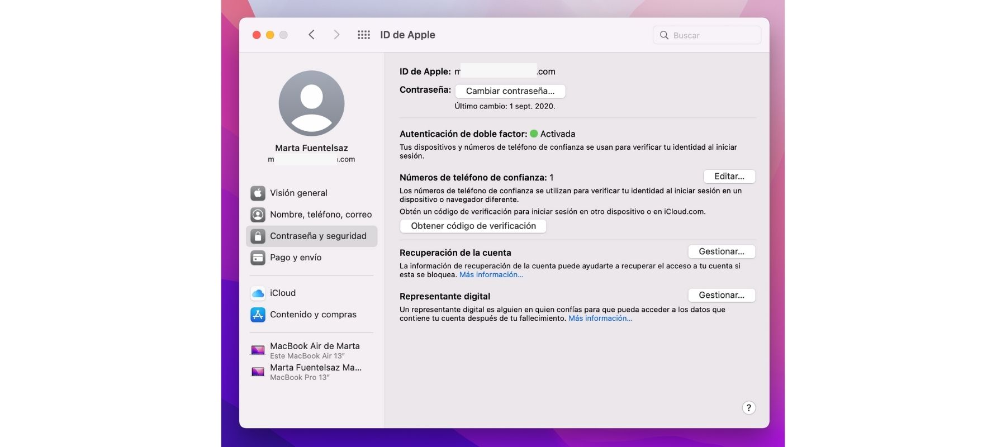Minimize the window with the yellow button
Viewport: 1006px width, 447px height.
pos(270,35)
